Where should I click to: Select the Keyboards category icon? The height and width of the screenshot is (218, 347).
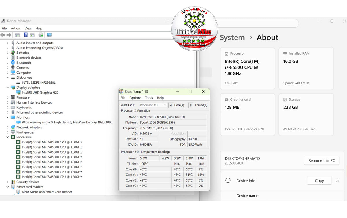click(x=13, y=107)
